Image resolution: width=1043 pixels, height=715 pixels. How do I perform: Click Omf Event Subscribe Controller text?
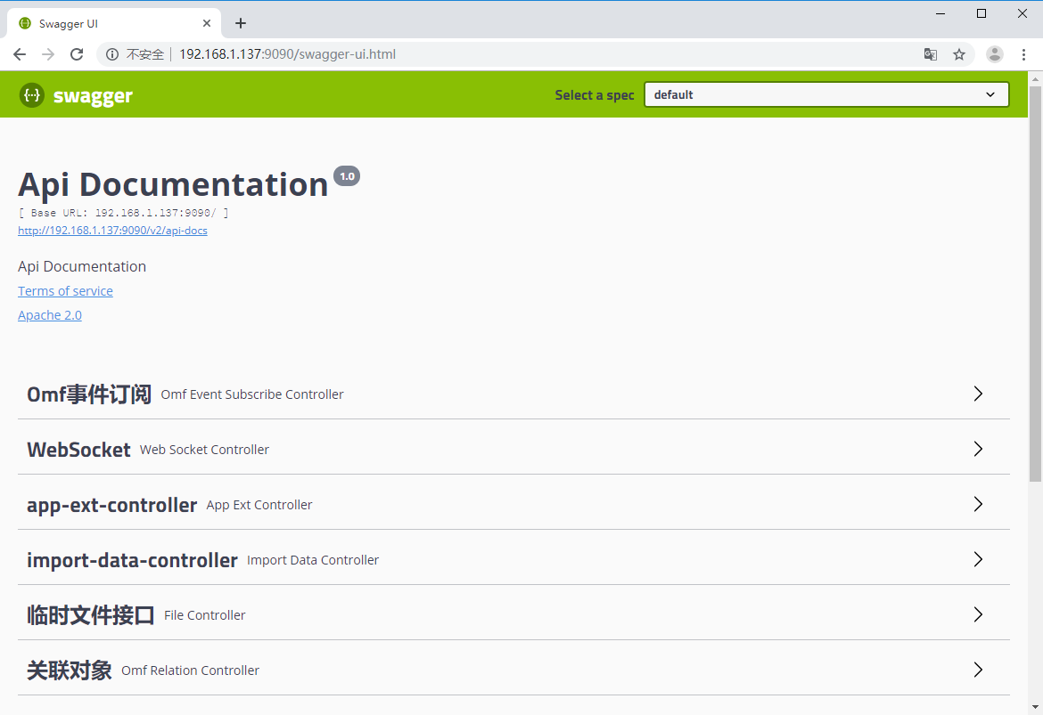coord(252,394)
